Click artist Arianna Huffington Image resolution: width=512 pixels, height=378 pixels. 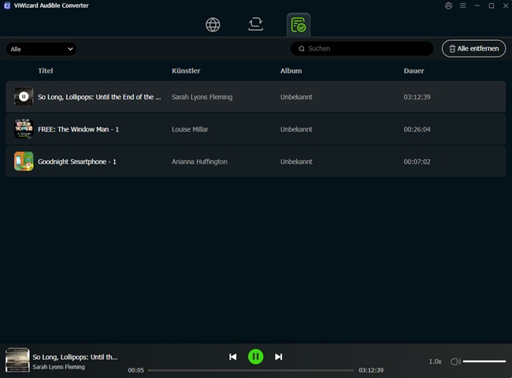(x=199, y=161)
